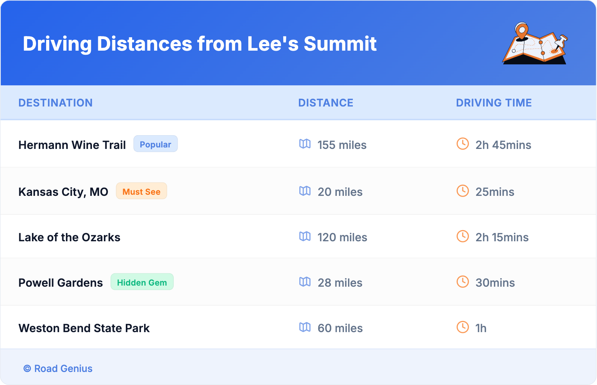Click the map icon beside 20 miles
Image resolution: width=597 pixels, height=385 pixels.
(305, 191)
